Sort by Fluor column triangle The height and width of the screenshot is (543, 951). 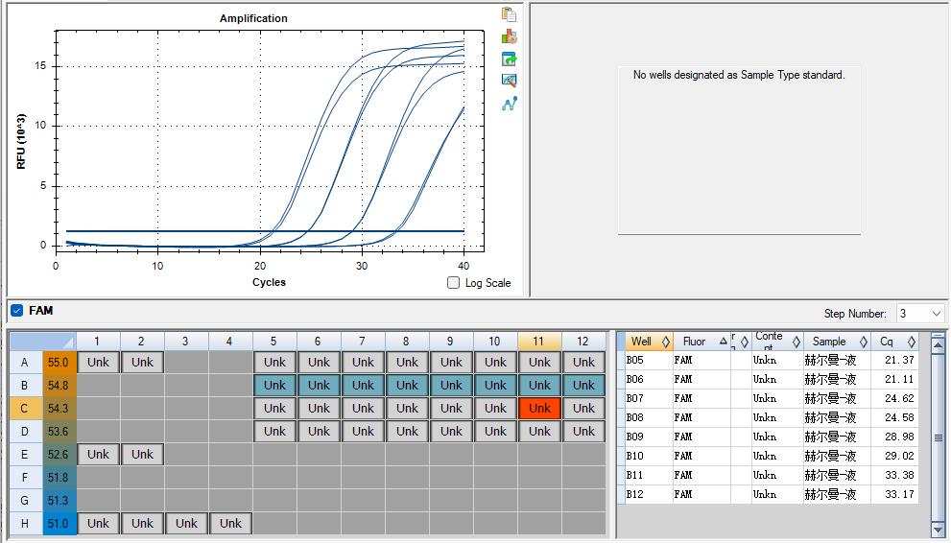point(723,342)
